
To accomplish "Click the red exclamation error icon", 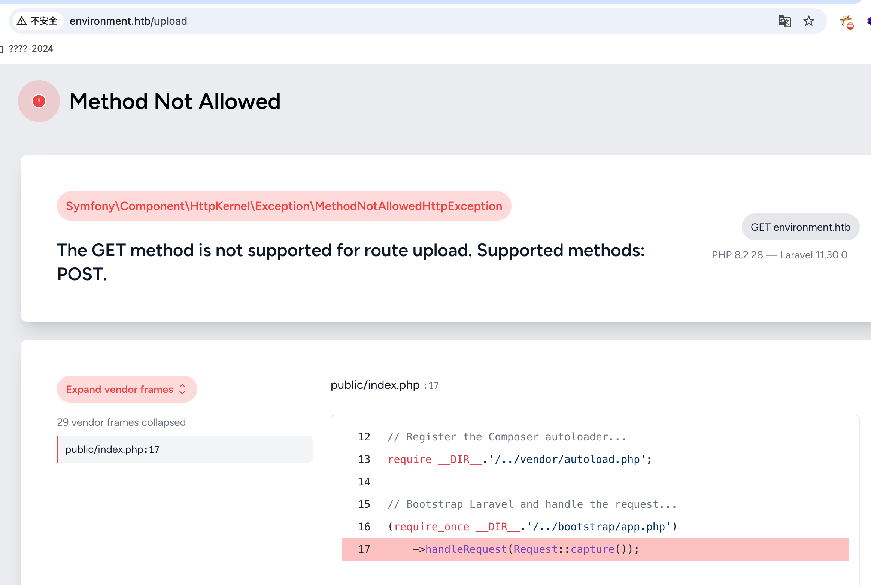I will point(39,101).
